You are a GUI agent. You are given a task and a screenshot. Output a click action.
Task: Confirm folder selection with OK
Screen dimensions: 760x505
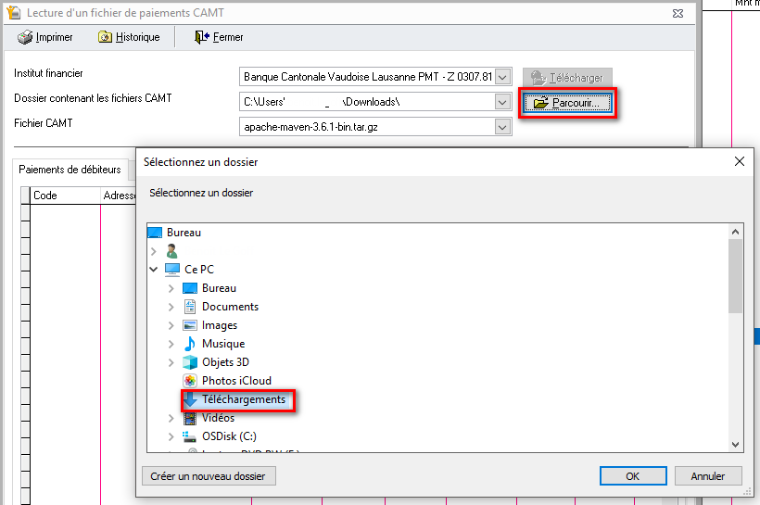pyautogui.click(x=632, y=476)
